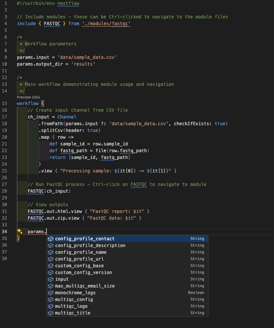The width and height of the screenshot is (274, 328).
Task: Click the cube icon beside multiqc_config
Action: 51,300
